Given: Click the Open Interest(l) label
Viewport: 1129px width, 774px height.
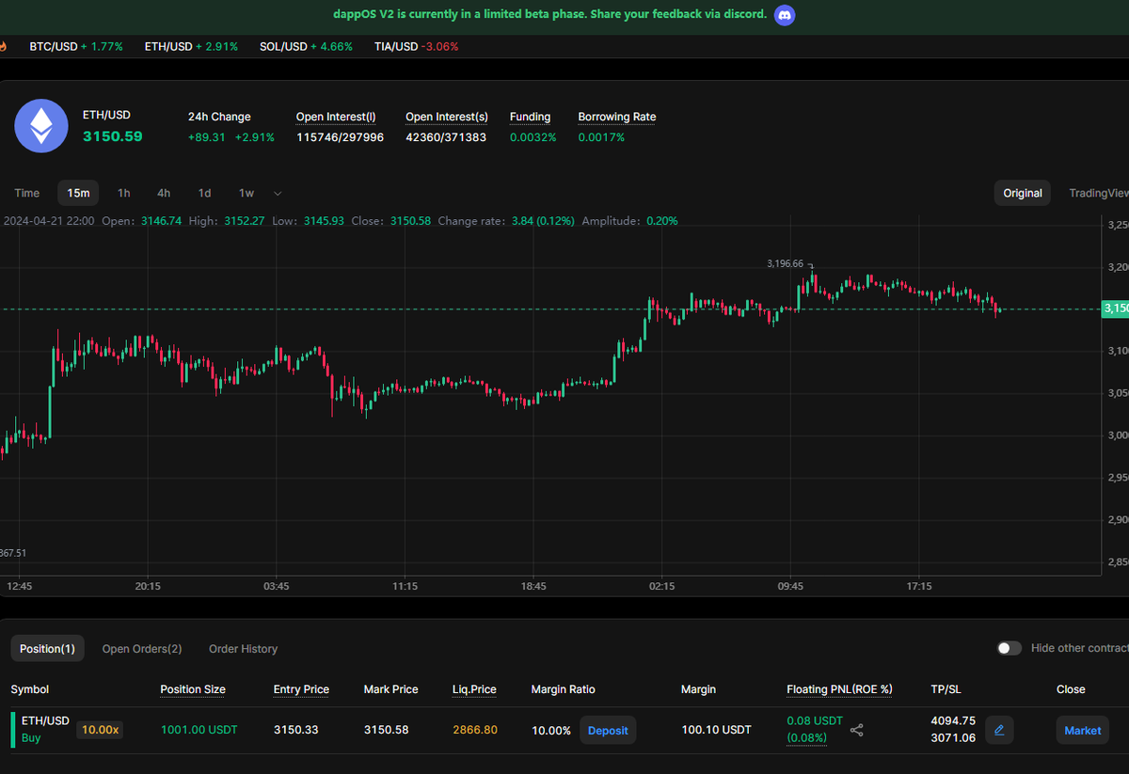Looking at the screenshot, I should [x=336, y=117].
